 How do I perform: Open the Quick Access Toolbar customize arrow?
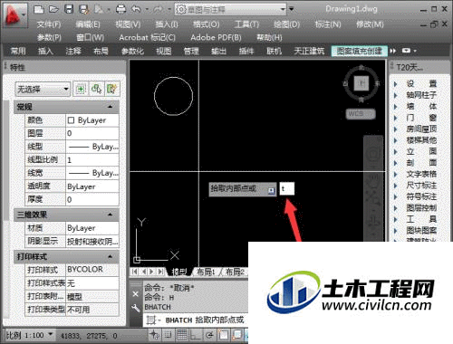(x=292, y=9)
